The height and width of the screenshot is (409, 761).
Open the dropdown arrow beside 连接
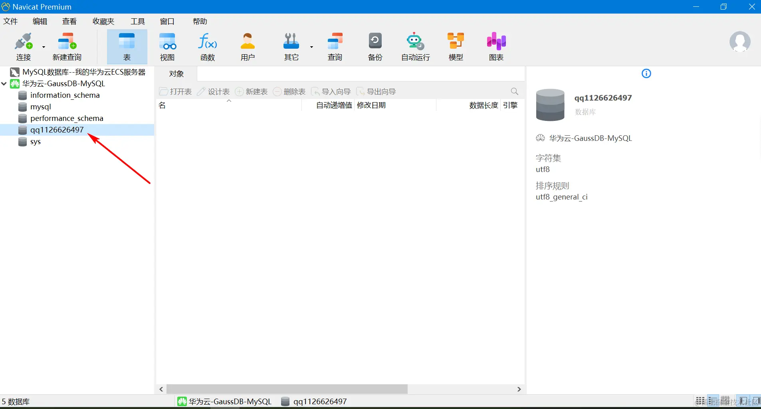click(44, 47)
